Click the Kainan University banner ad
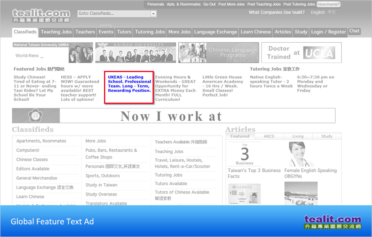The height and width of the screenshot is (237, 372). point(135,53)
